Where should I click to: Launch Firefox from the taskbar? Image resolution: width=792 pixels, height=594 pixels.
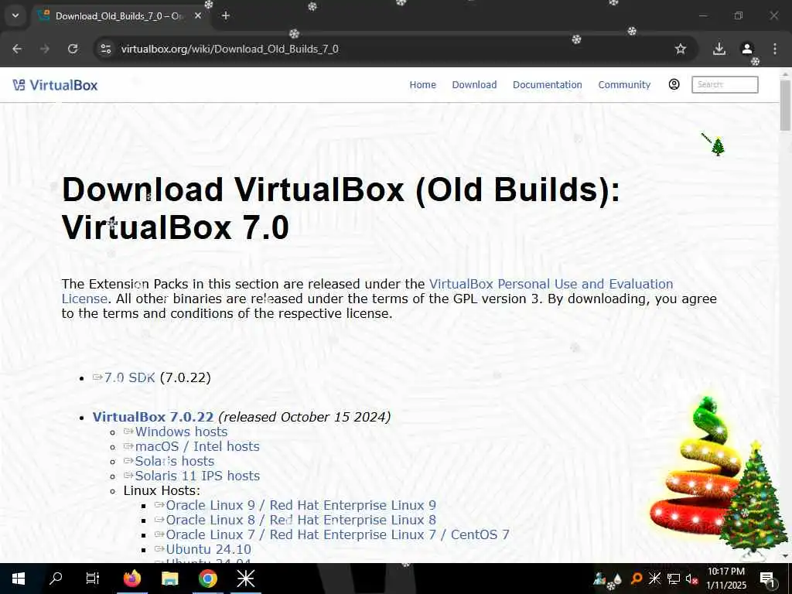(132, 579)
